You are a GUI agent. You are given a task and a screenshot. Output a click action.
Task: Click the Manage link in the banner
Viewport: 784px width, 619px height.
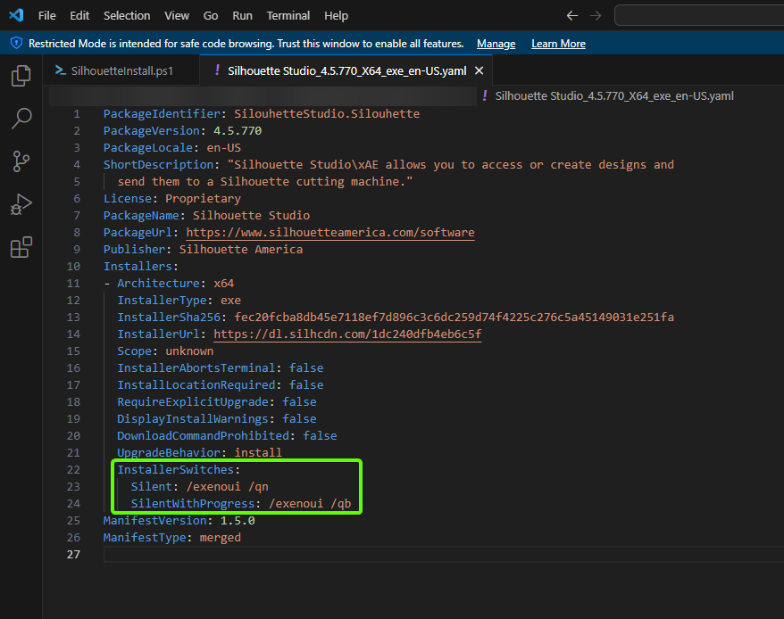pyautogui.click(x=496, y=43)
